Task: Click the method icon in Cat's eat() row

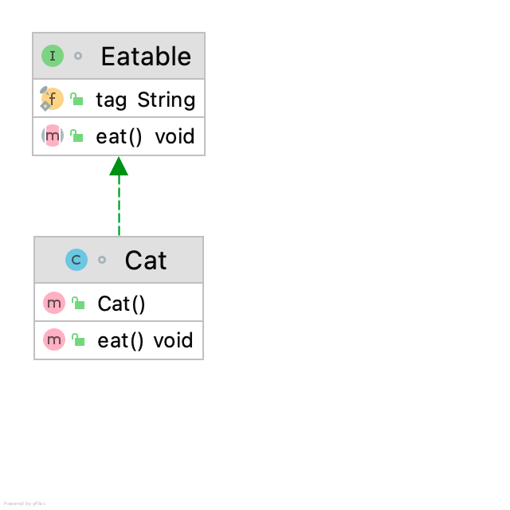Action: tap(53, 340)
